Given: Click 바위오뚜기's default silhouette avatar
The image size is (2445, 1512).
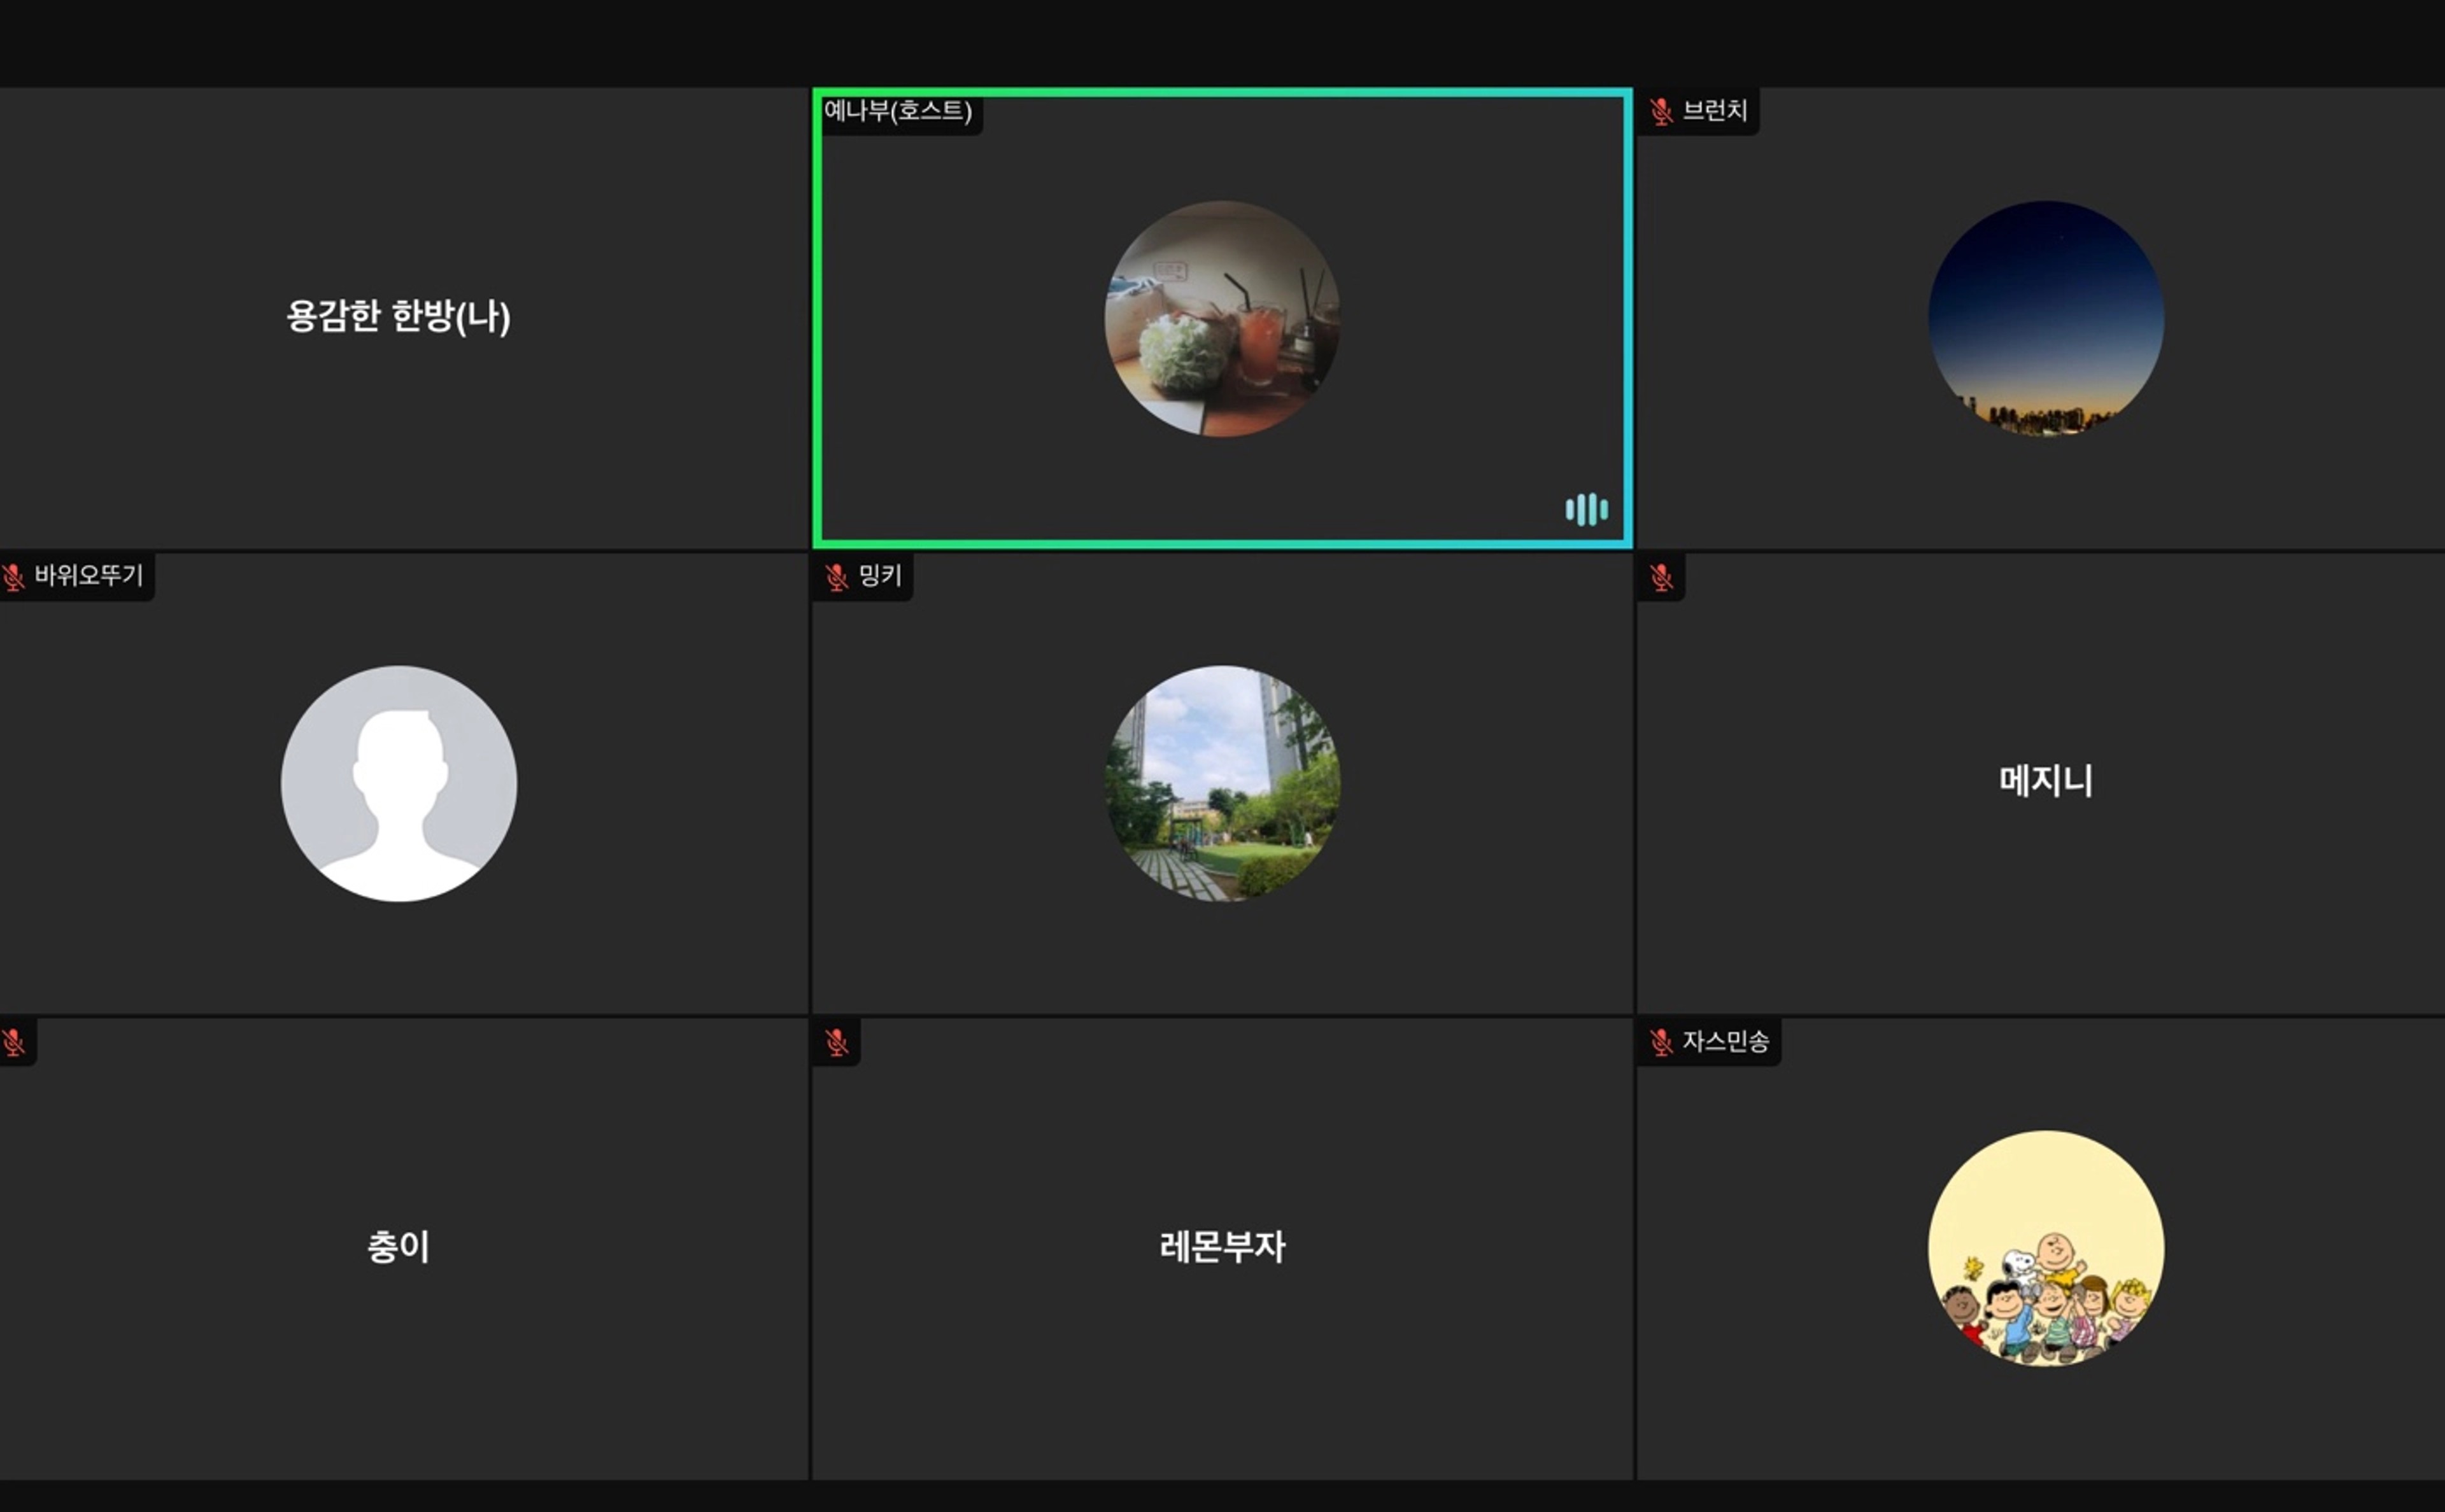Looking at the screenshot, I should 398,783.
